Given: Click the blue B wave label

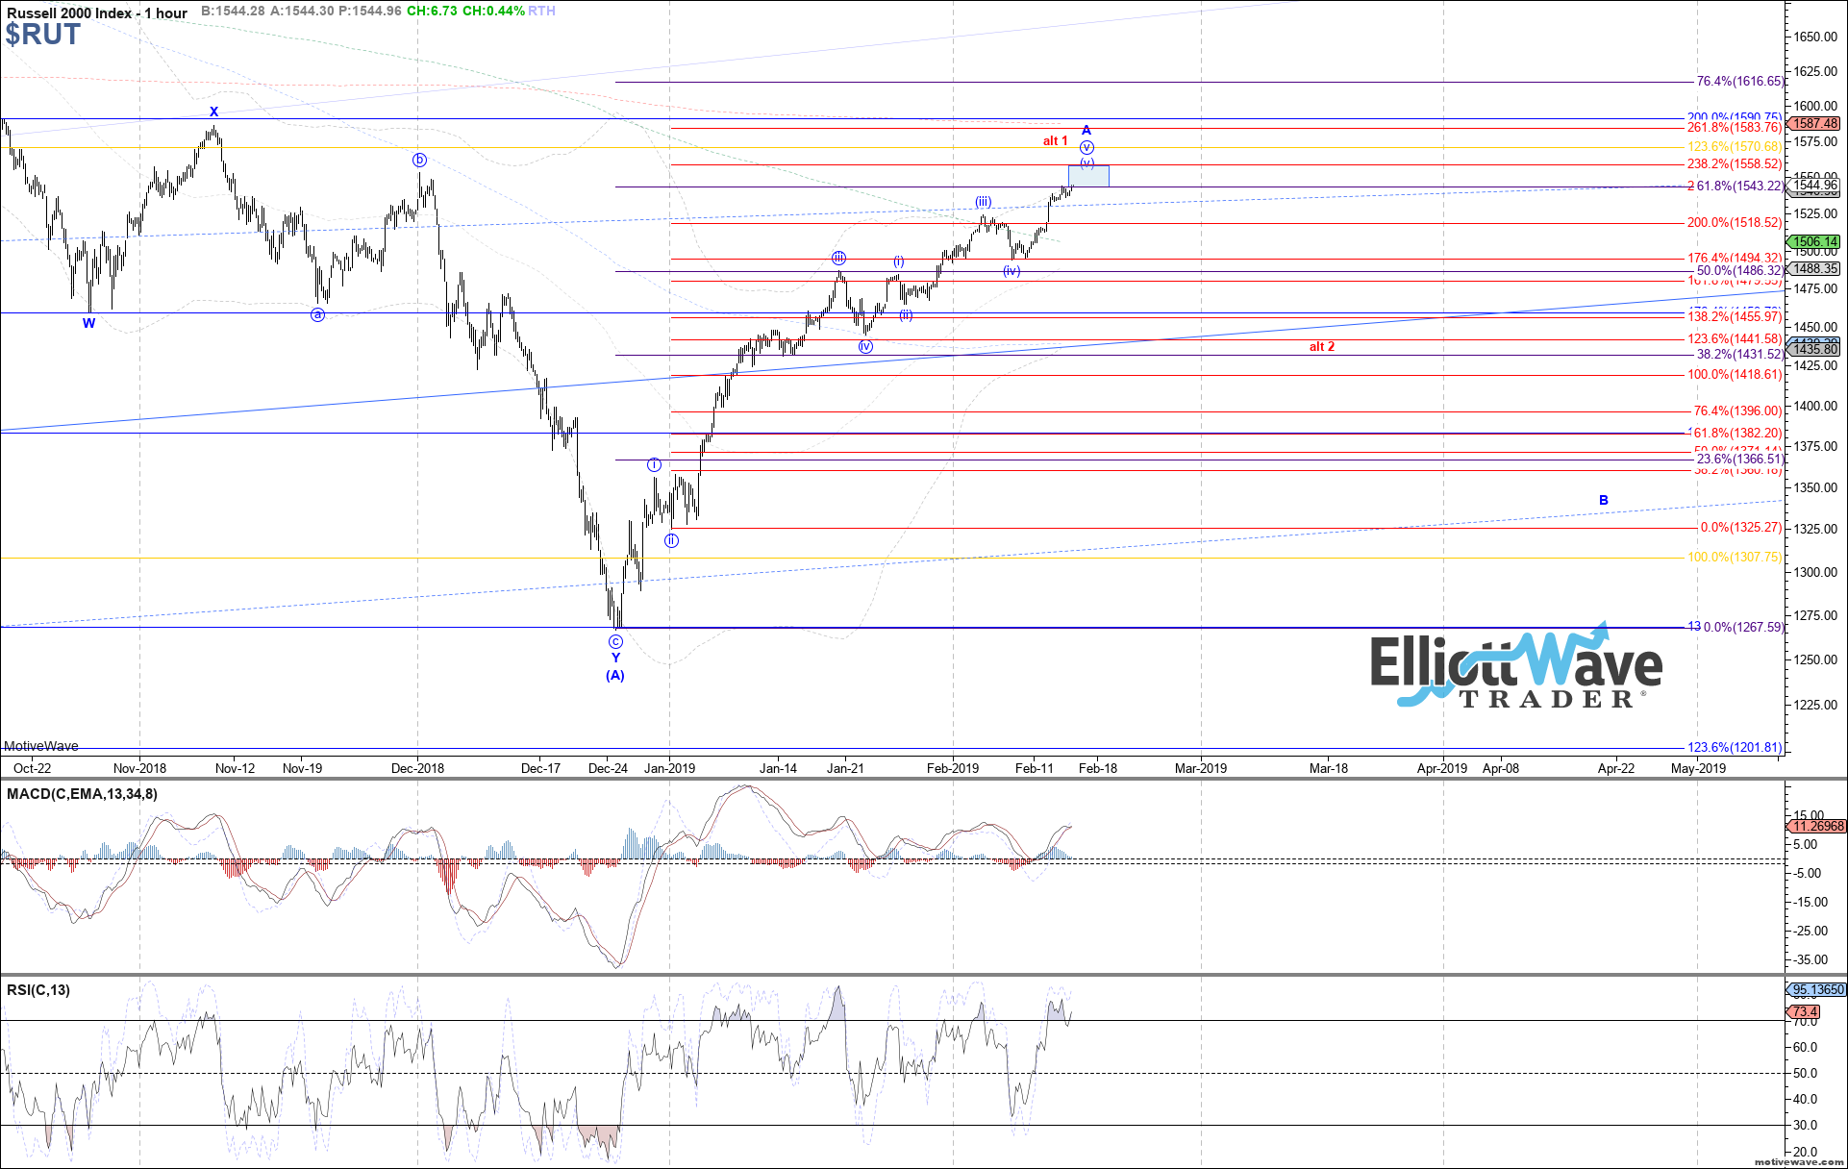Looking at the screenshot, I should coord(1604,501).
